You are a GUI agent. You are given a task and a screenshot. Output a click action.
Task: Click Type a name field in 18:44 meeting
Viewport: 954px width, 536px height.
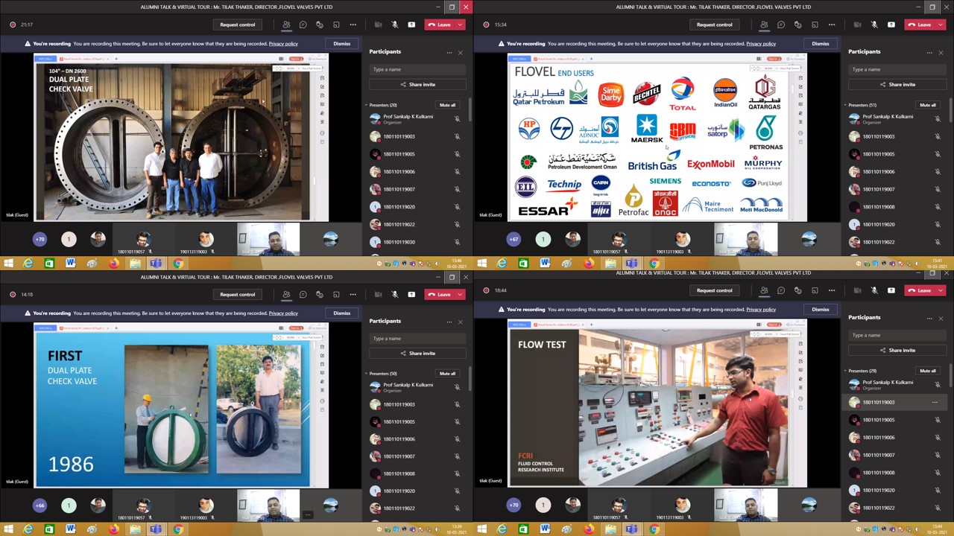click(897, 335)
